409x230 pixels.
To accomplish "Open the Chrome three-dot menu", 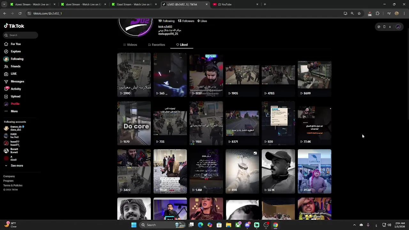I will [x=404, y=13].
